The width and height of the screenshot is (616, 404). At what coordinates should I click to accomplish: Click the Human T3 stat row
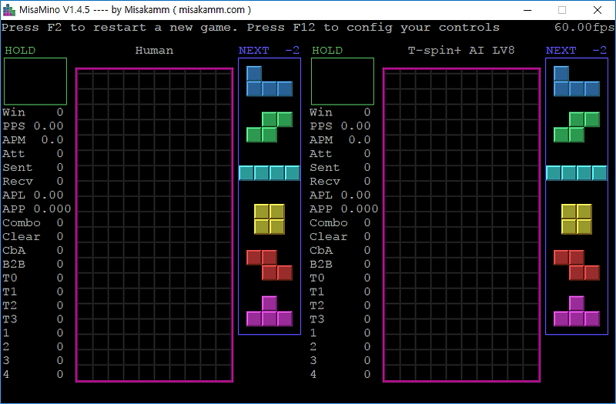[x=33, y=319]
